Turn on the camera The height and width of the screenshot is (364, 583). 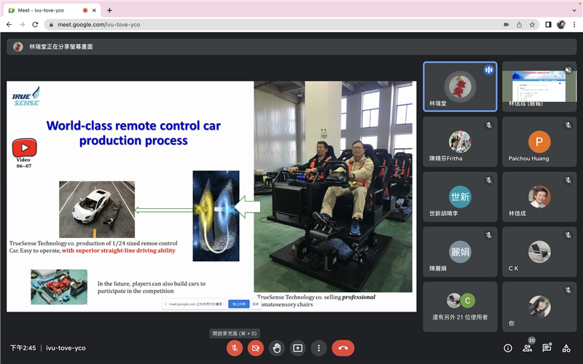coord(256,348)
